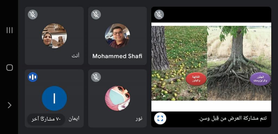The image size is (278, 134).
Task: Tap the tree roots image in the presentation
Action: tap(239, 63)
